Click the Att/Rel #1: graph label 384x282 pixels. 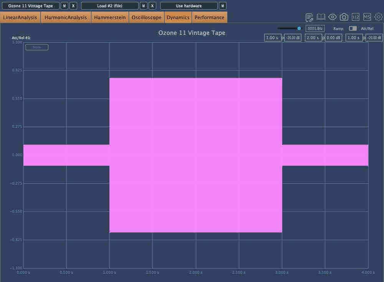pos(21,38)
